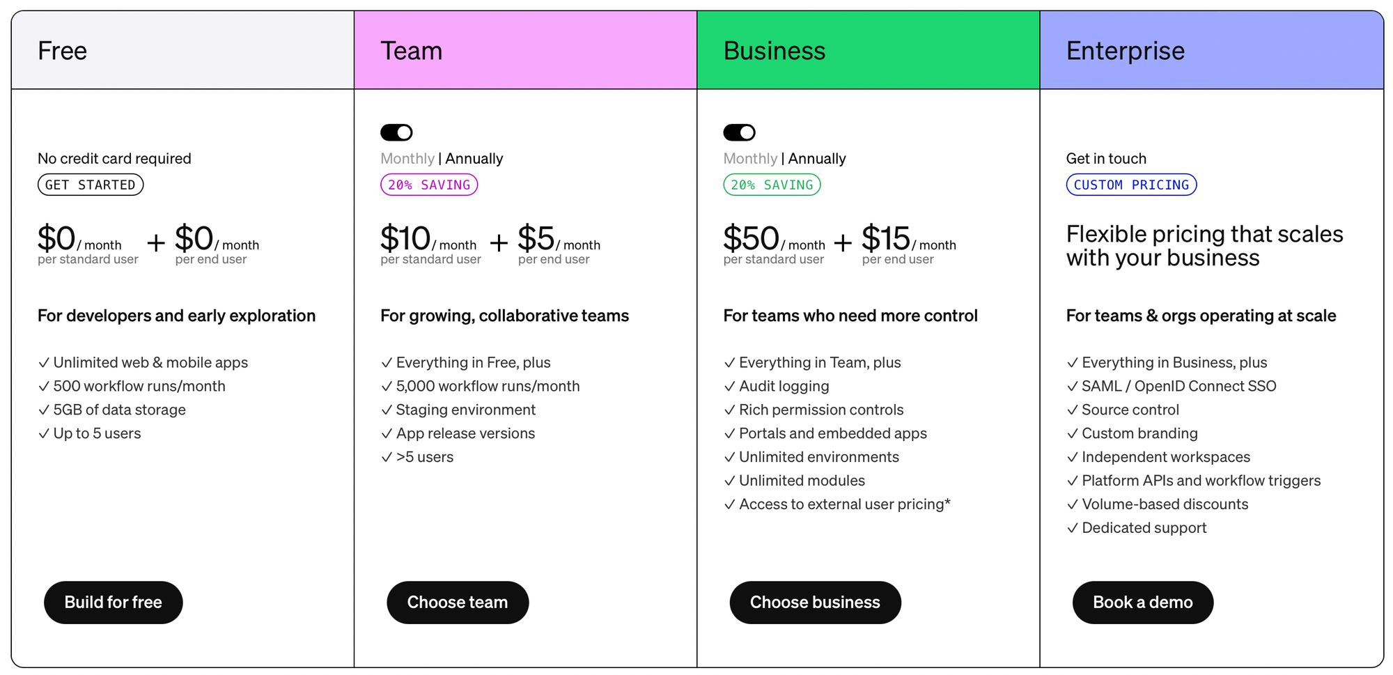This screenshot has width=1393, height=675.
Task: Toggle the Business plan billing switch
Action: (739, 132)
